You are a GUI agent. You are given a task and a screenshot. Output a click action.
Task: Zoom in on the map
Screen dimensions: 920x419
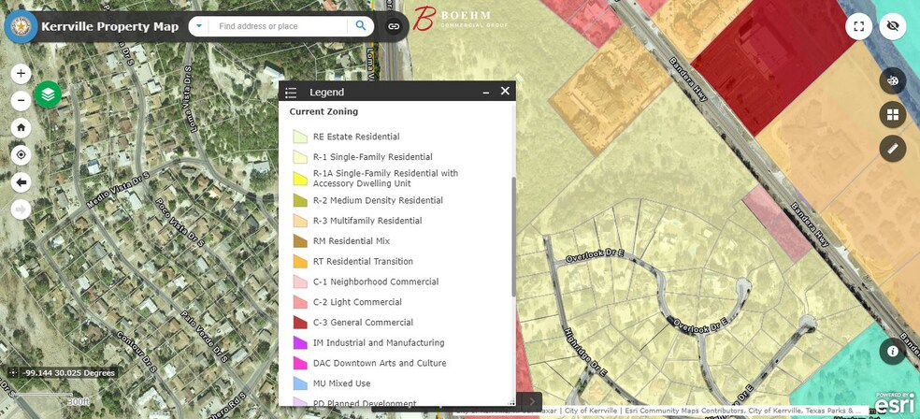pos(22,74)
